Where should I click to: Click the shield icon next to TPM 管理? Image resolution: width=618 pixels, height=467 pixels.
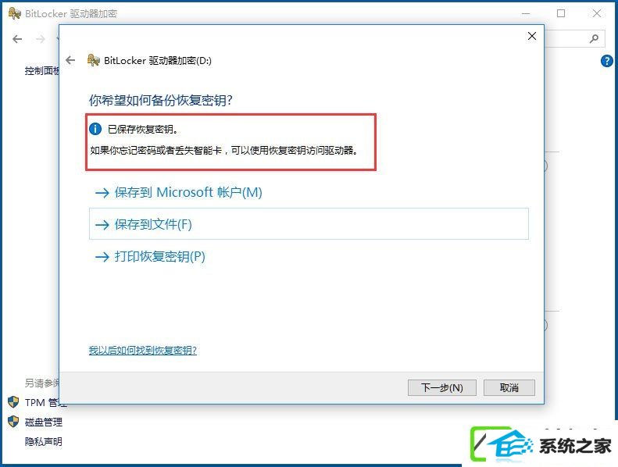[13, 402]
